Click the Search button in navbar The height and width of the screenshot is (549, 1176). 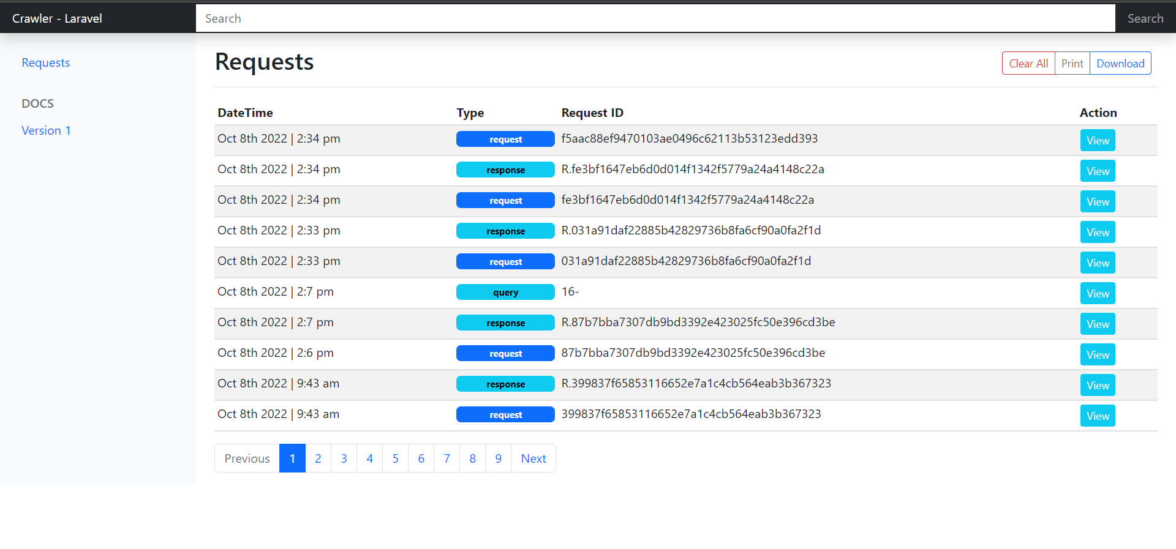(x=1145, y=18)
